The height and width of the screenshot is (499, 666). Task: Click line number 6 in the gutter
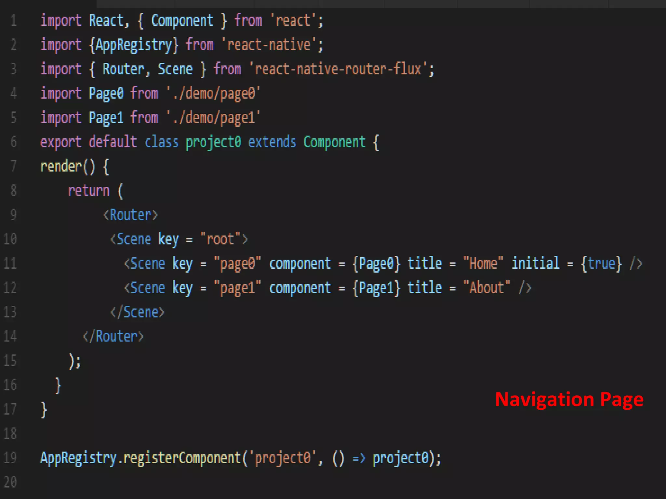click(13, 142)
